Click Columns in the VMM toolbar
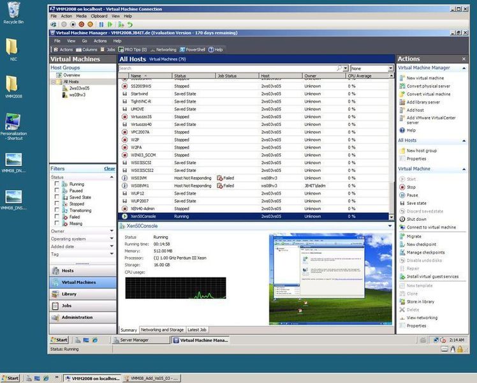Viewport: 477px width, 383px height. pyautogui.click(x=87, y=50)
